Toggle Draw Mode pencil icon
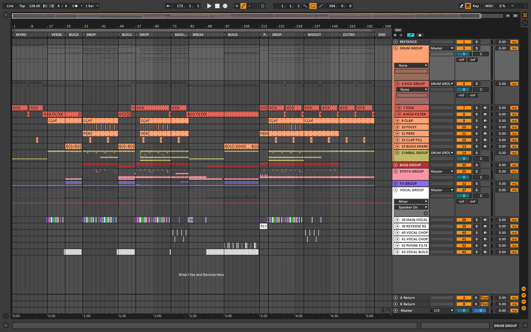The width and height of the screenshot is (531, 332). pos(461,6)
